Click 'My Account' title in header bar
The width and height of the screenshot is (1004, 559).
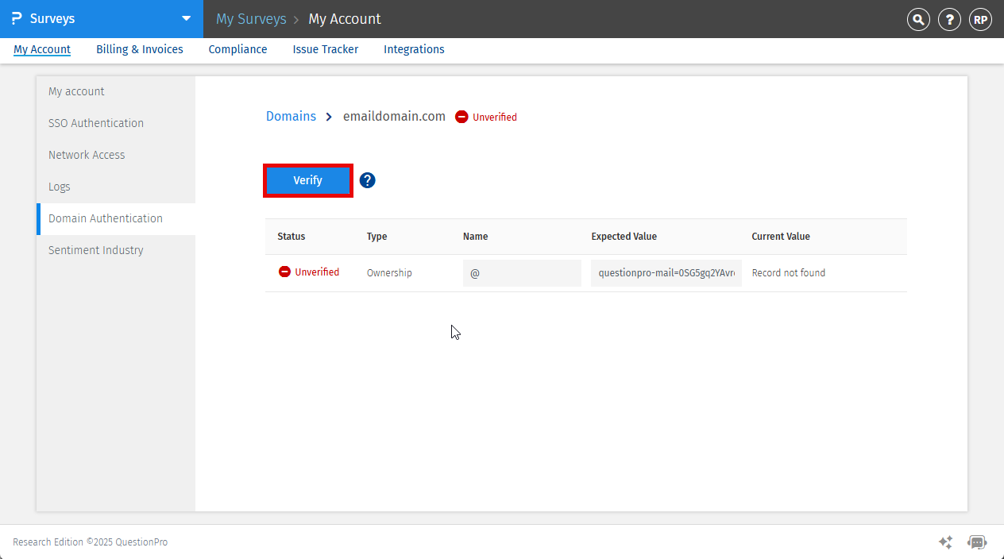pos(345,18)
